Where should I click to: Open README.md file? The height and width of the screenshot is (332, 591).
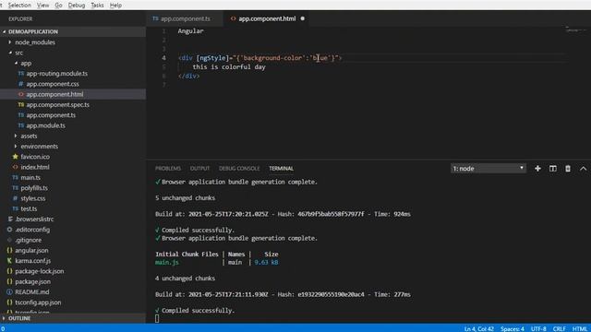tap(73, 291)
